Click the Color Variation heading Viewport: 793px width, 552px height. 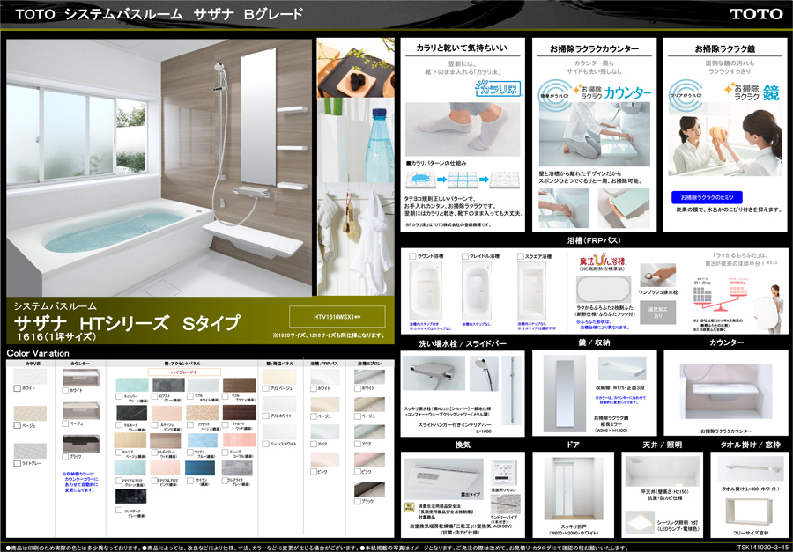point(37,353)
